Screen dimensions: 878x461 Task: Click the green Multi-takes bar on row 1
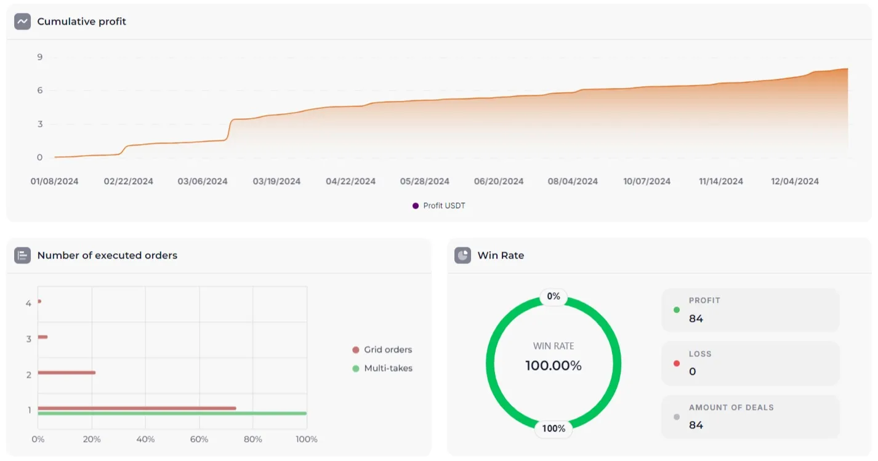(172, 414)
